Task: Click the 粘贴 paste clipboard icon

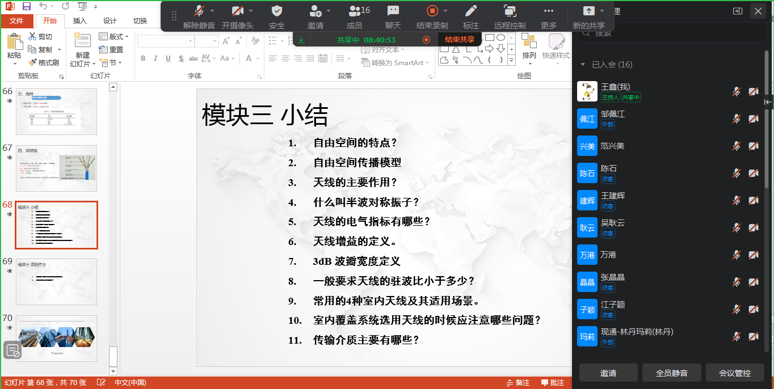Action: pos(14,41)
